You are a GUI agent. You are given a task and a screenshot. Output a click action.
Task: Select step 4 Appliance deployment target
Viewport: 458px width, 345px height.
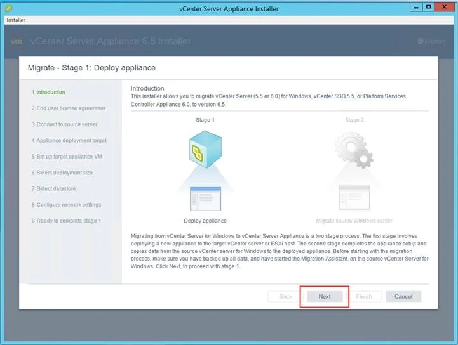point(69,140)
